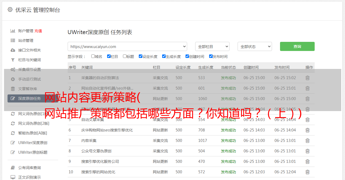
Task: Delete row 10 搜索引擎的网站优化 via trash icon
Action: pyautogui.click(x=308, y=172)
